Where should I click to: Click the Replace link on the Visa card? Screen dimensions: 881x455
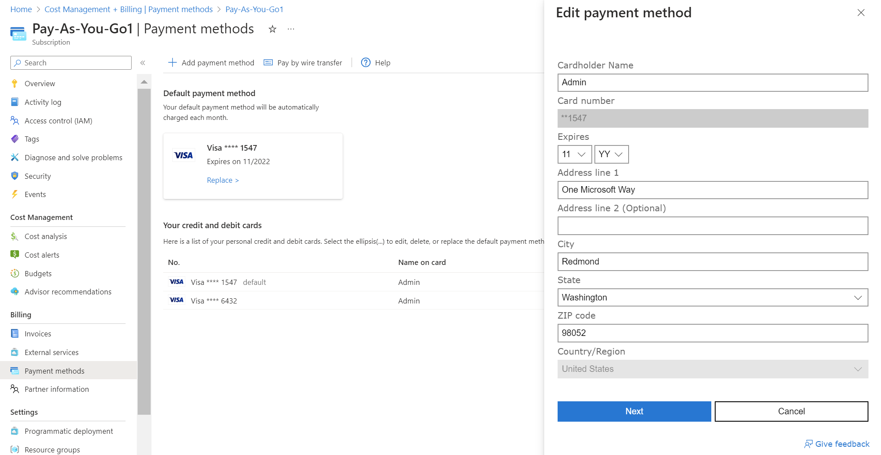223,180
